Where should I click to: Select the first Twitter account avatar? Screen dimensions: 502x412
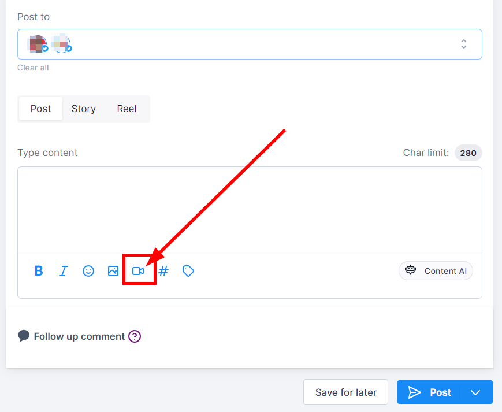(x=38, y=44)
